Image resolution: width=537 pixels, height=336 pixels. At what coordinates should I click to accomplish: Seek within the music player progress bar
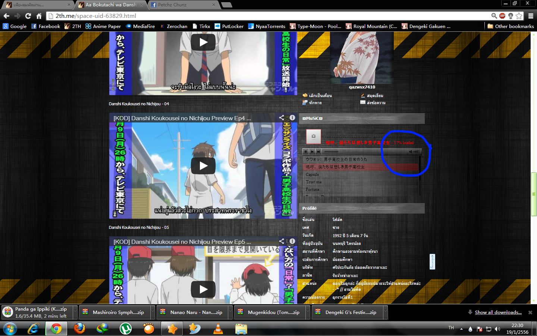point(365,152)
